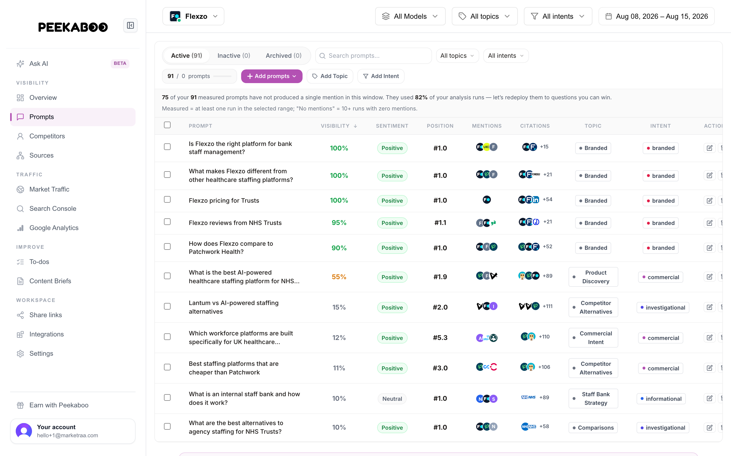Check the Flexzo pricing for Trusts row
731x456 pixels.
(x=167, y=200)
